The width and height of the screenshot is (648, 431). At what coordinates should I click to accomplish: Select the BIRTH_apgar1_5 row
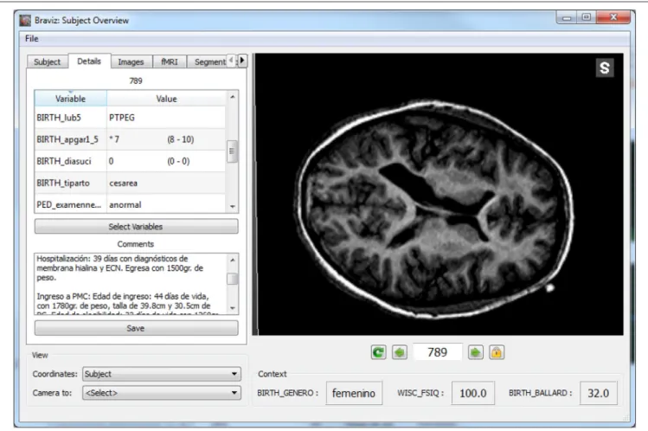[x=130, y=139]
